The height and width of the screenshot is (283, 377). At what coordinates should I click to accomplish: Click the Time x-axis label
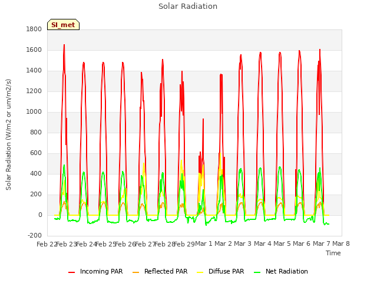(x=333, y=253)
